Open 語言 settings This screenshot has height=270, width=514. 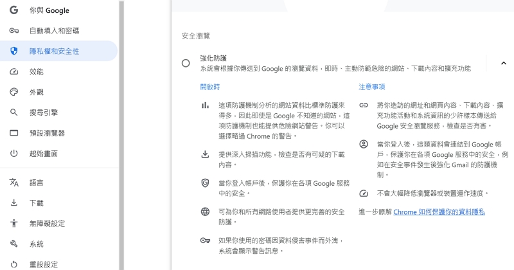[59, 183]
